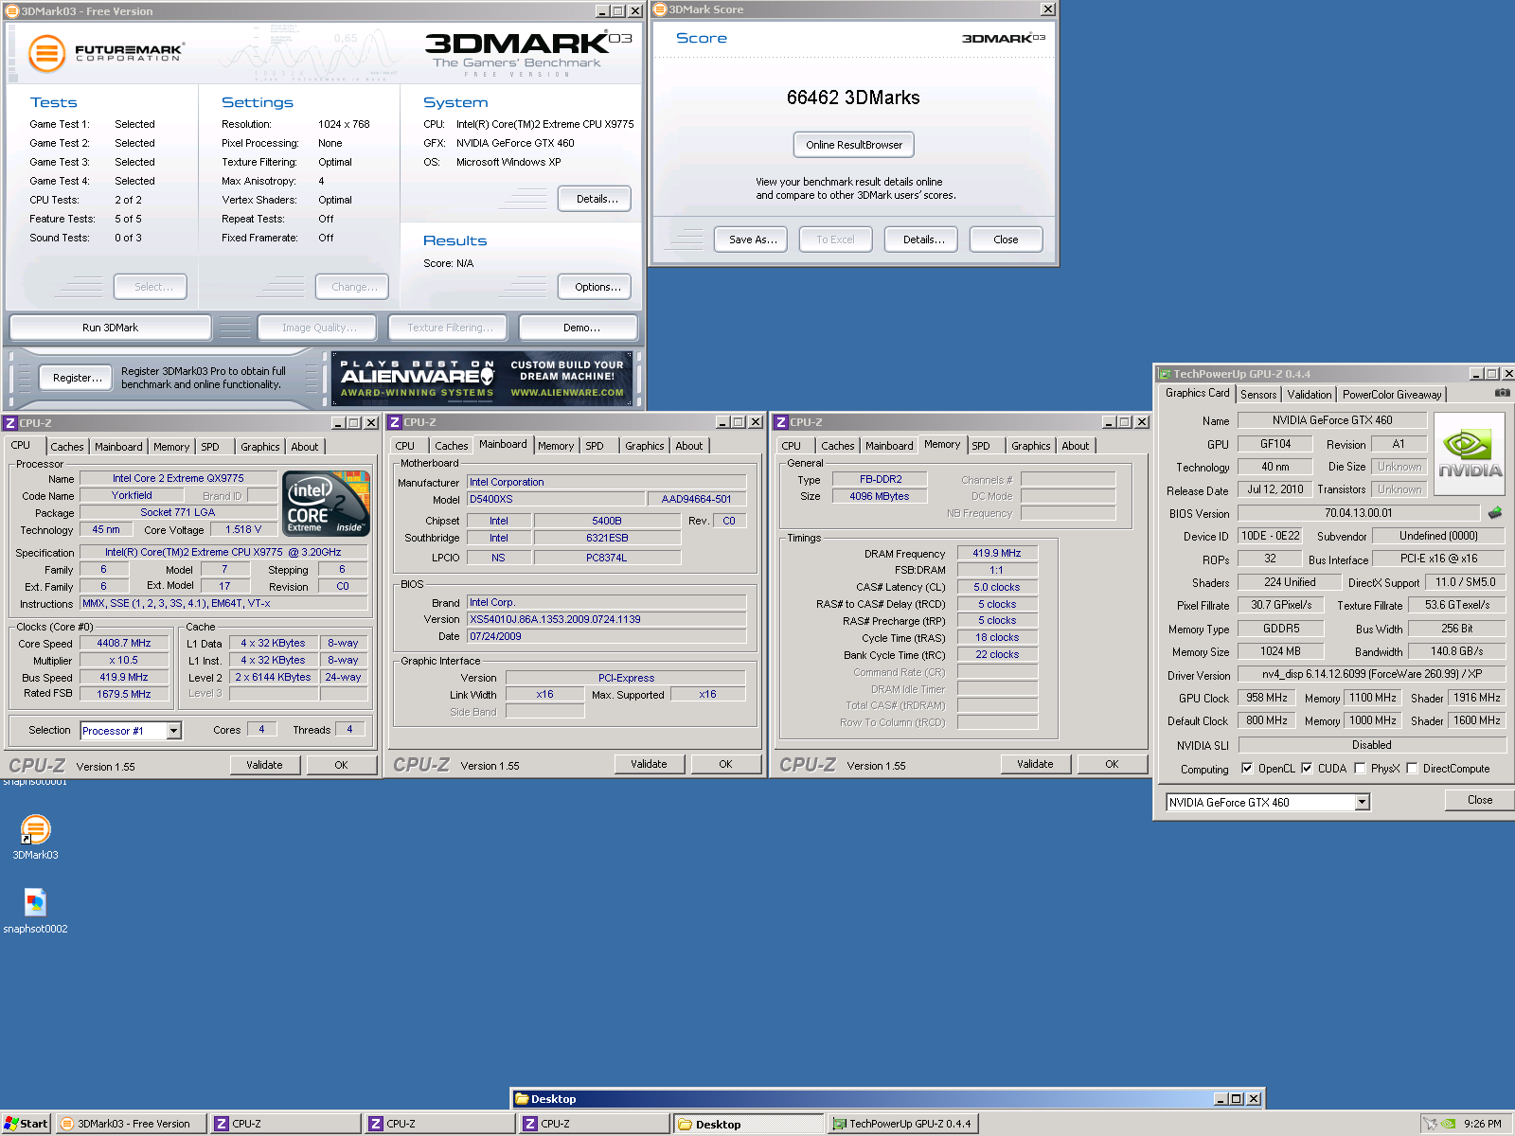The height and width of the screenshot is (1136, 1515).
Task: Switch to 3DMark03 via the taskbar
Action: (x=131, y=1124)
